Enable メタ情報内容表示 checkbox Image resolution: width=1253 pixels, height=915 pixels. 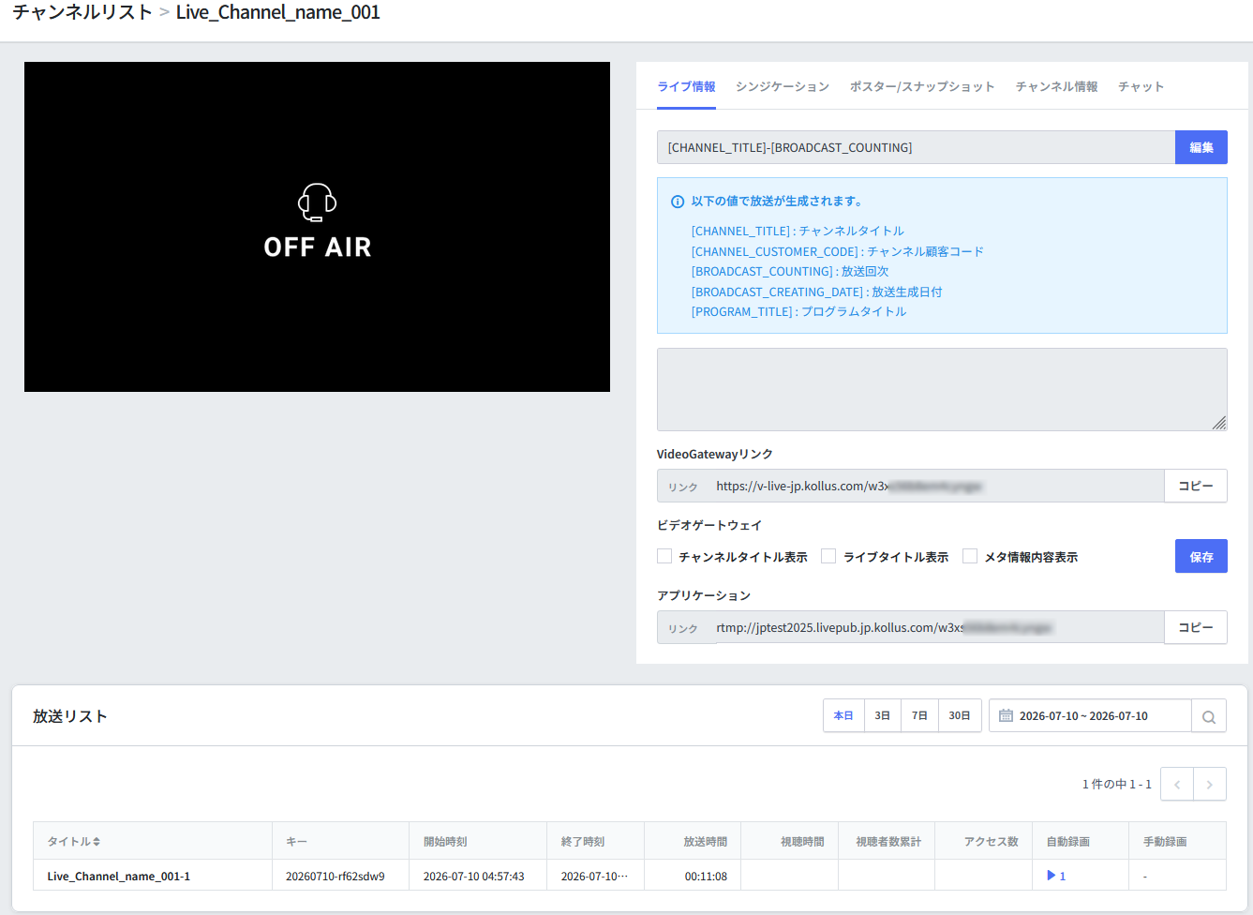[970, 556]
